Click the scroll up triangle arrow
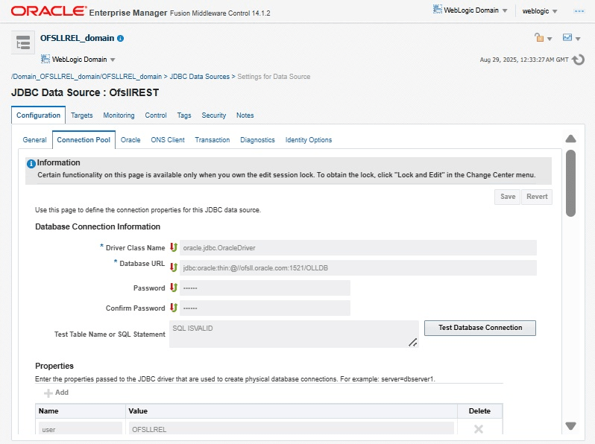This screenshot has width=595, height=444. 570,139
